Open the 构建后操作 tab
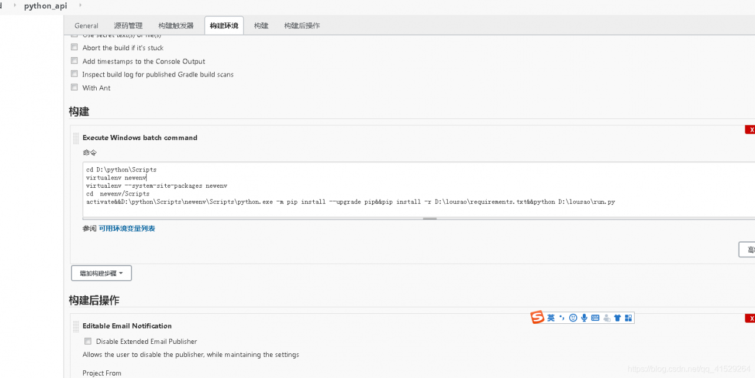Screen dimensions: 755x378 302,26
